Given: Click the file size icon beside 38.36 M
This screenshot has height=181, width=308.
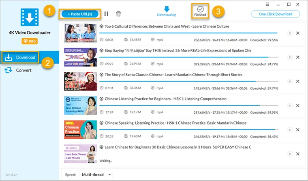Looking at the screenshot, I should (126, 88).
